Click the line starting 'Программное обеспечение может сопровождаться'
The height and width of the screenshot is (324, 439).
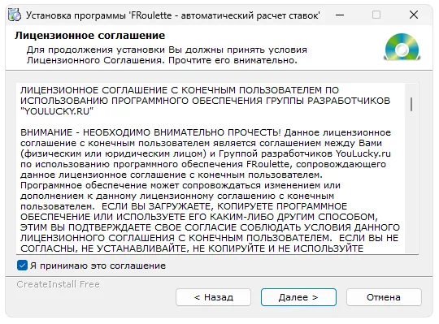click(180, 185)
